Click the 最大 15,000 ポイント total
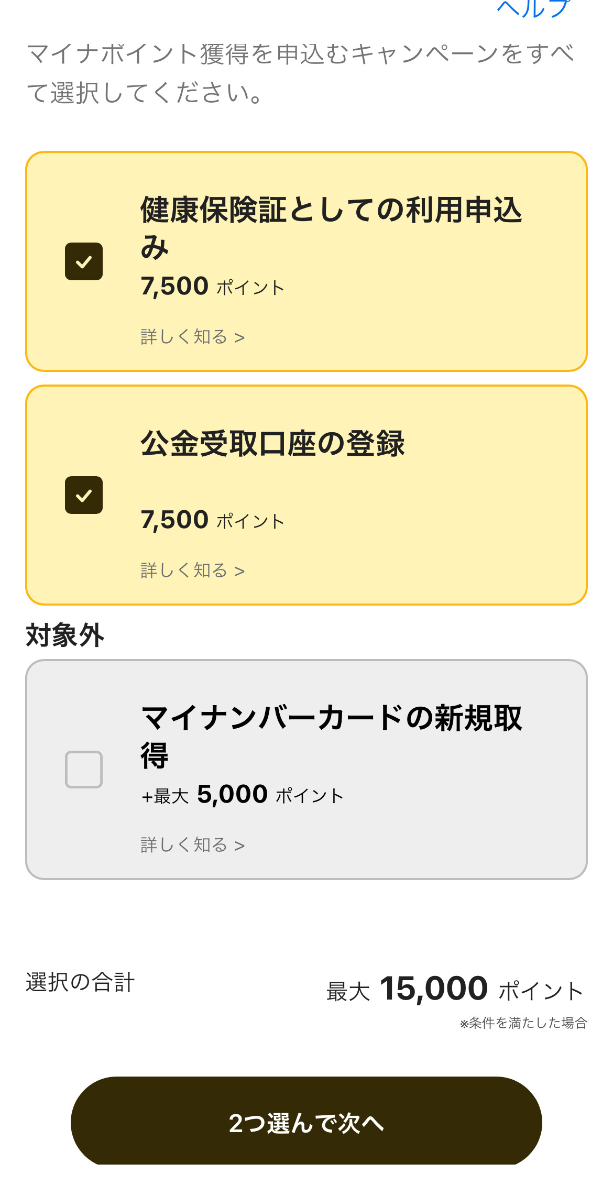Screen dimensions: 613x1185 (455, 990)
